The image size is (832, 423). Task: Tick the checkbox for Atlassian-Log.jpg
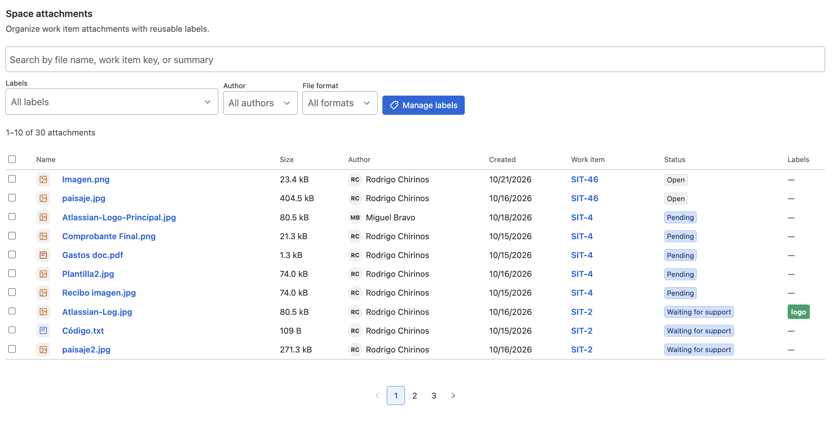12,311
